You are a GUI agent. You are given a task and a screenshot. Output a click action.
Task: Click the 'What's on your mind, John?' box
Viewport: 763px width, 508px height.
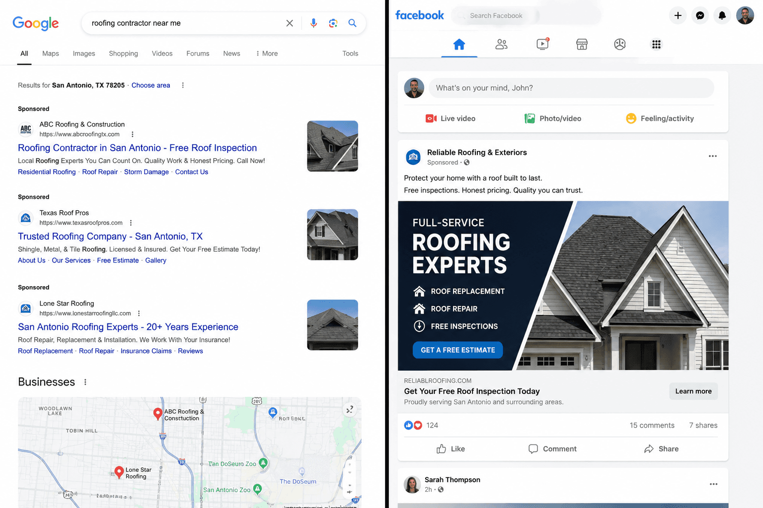click(571, 88)
